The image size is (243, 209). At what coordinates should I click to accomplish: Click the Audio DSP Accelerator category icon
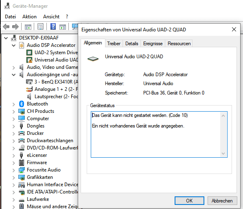point(22,45)
